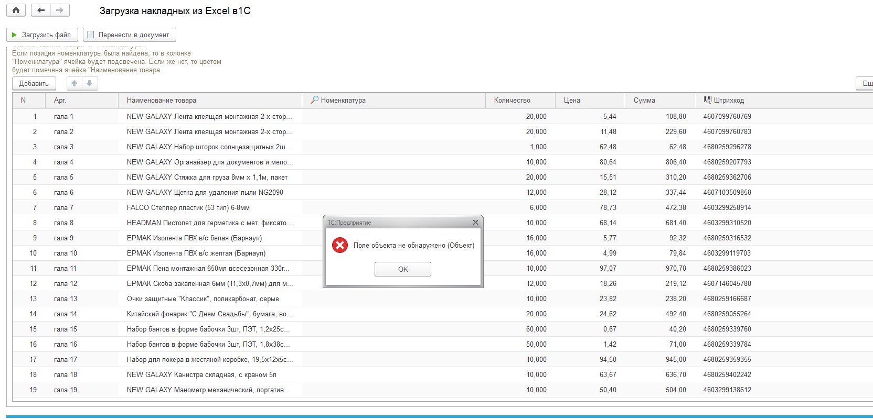Screen dimensions: 873x420
Task: Select sum cell 806,40
Action: pos(659,162)
